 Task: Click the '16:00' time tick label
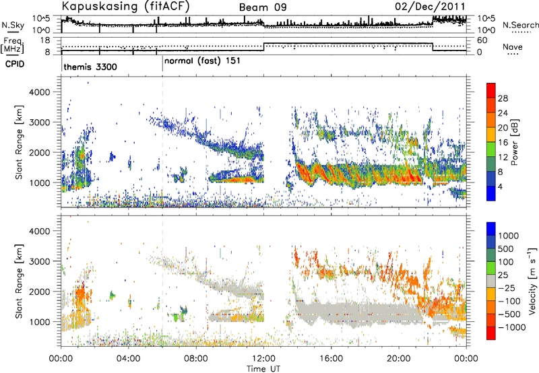click(x=331, y=359)
